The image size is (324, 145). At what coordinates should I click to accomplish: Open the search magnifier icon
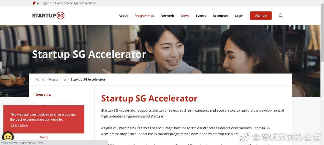(x=281, y=16)
